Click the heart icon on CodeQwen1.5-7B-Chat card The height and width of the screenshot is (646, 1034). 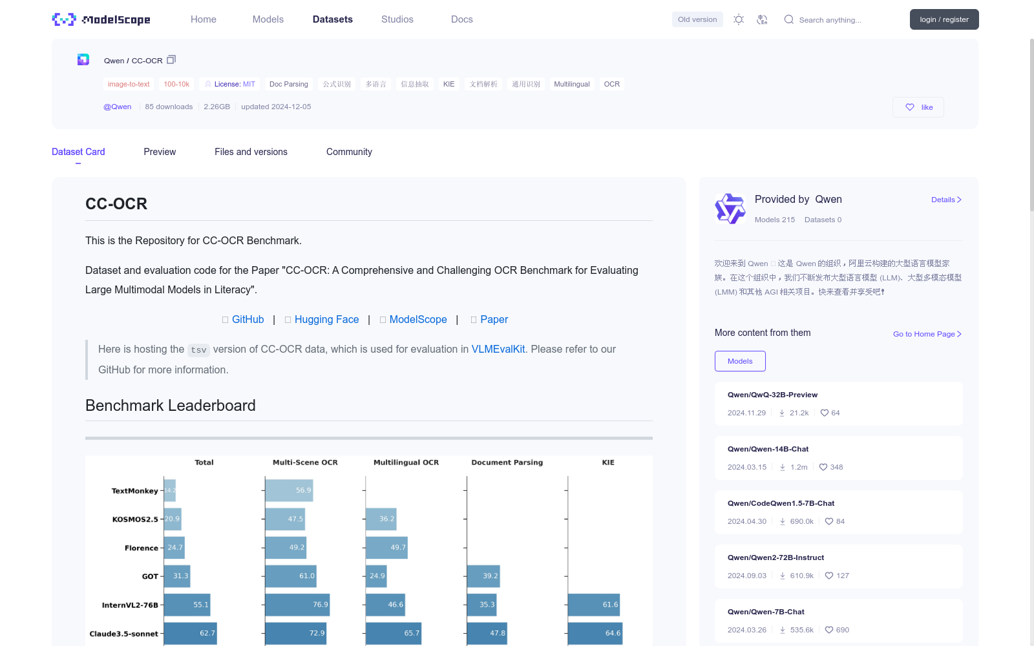pyautogui.click(x=829, y=521)
